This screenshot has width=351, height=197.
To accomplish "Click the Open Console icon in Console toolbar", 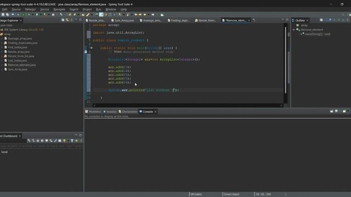I will coord(344,111).
